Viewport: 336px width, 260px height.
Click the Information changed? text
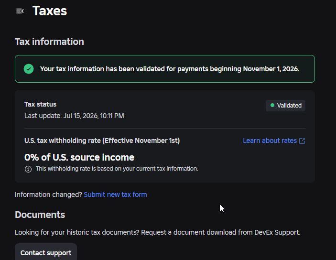tap(48, 195)
